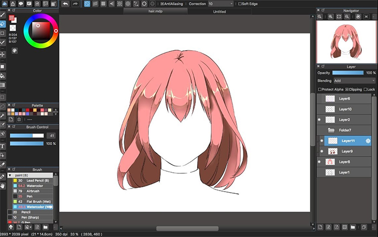Select the Magic Wand tool
This screenshot has height=237, width=378.
(3, 116)
